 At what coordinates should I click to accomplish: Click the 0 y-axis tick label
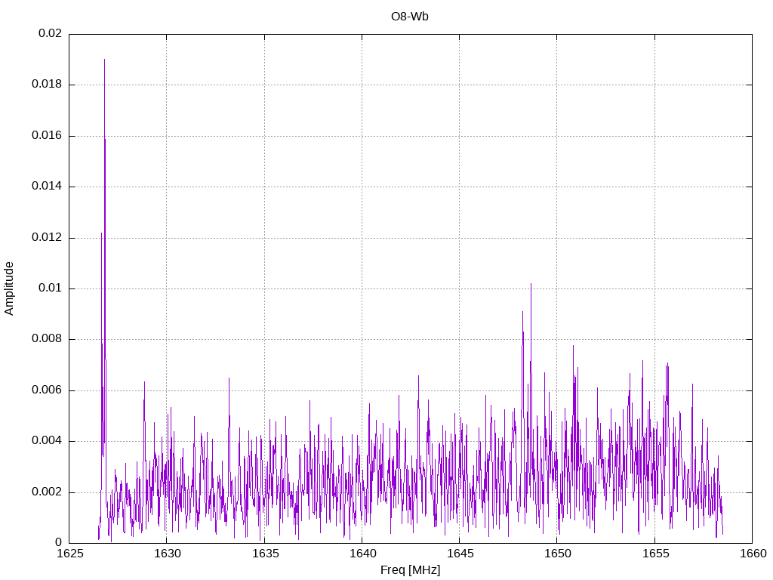point(58,543)
